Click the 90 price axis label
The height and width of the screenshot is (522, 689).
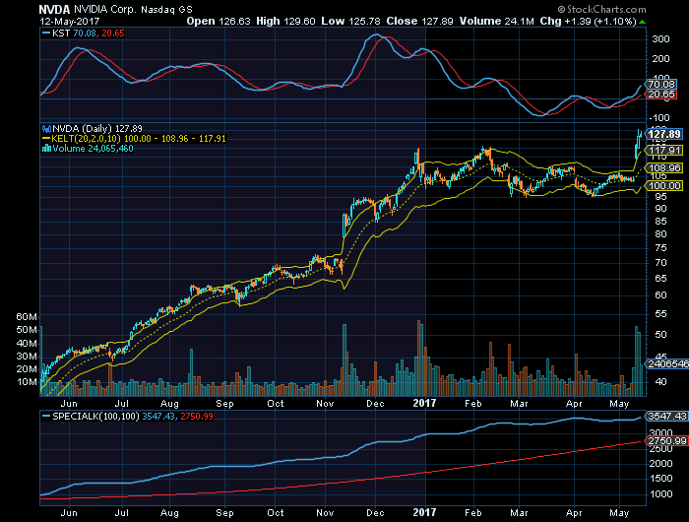(660, 209)
